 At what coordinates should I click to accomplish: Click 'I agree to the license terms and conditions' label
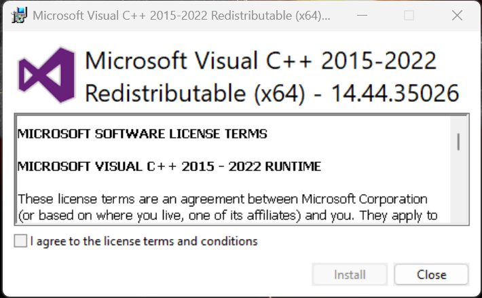pos(144,242)
